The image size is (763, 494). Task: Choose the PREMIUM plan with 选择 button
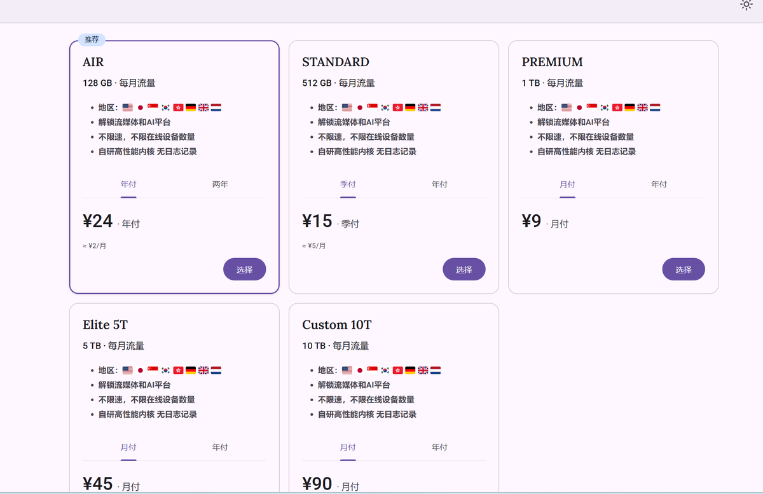click(x=684, y=270)
